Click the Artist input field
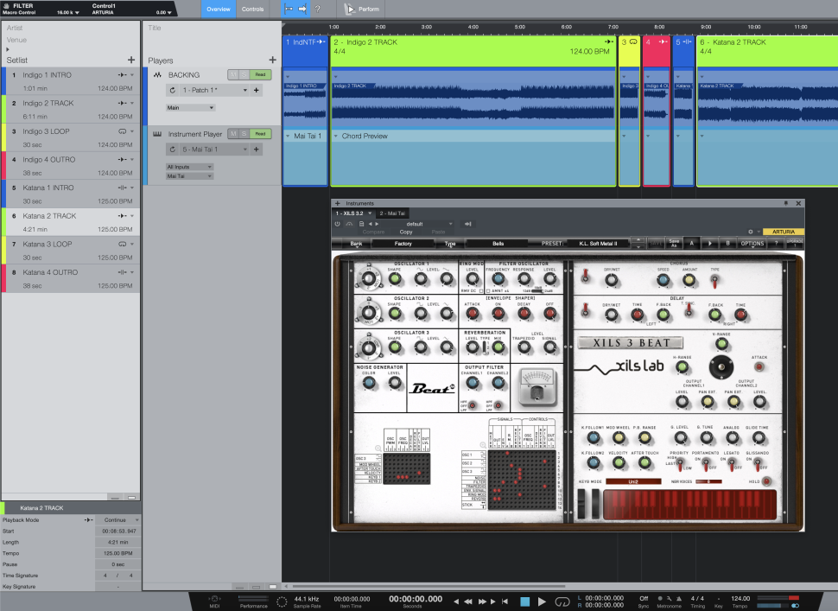This screenshot has width=838, height=611. [x=71, y=28]
